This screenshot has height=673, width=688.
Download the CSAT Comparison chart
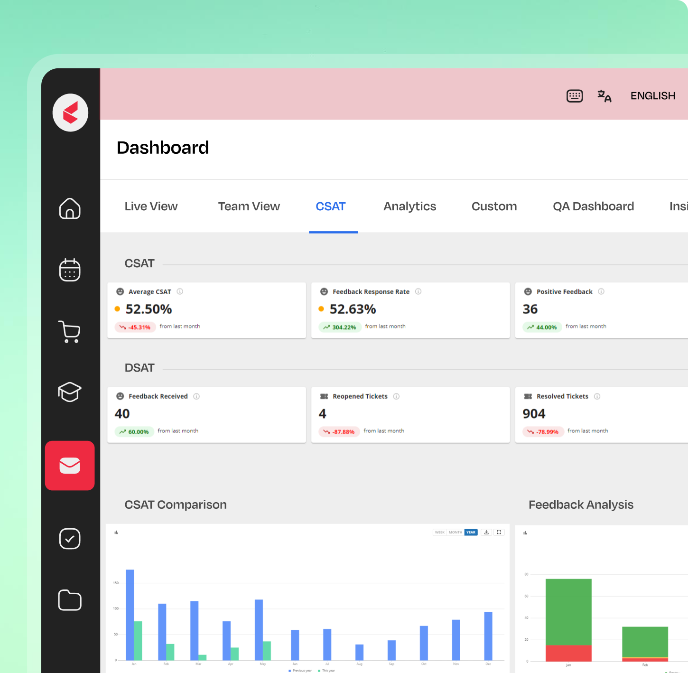pyautogui.click(x=486, y=532)
